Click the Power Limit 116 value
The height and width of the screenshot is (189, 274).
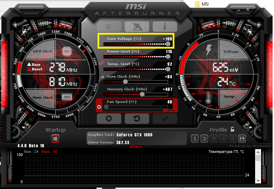(169, 51)
